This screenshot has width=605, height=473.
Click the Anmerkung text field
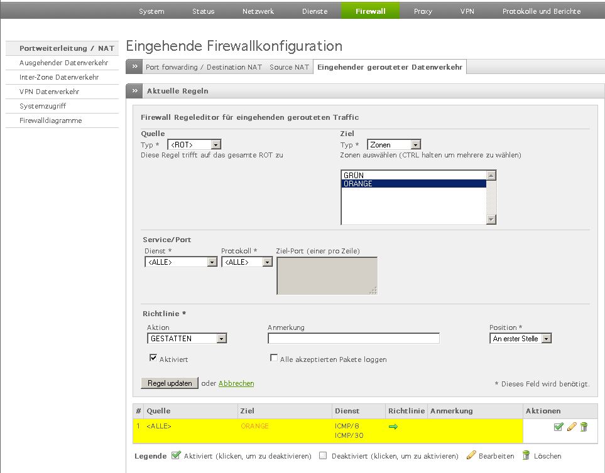[353, 339]
